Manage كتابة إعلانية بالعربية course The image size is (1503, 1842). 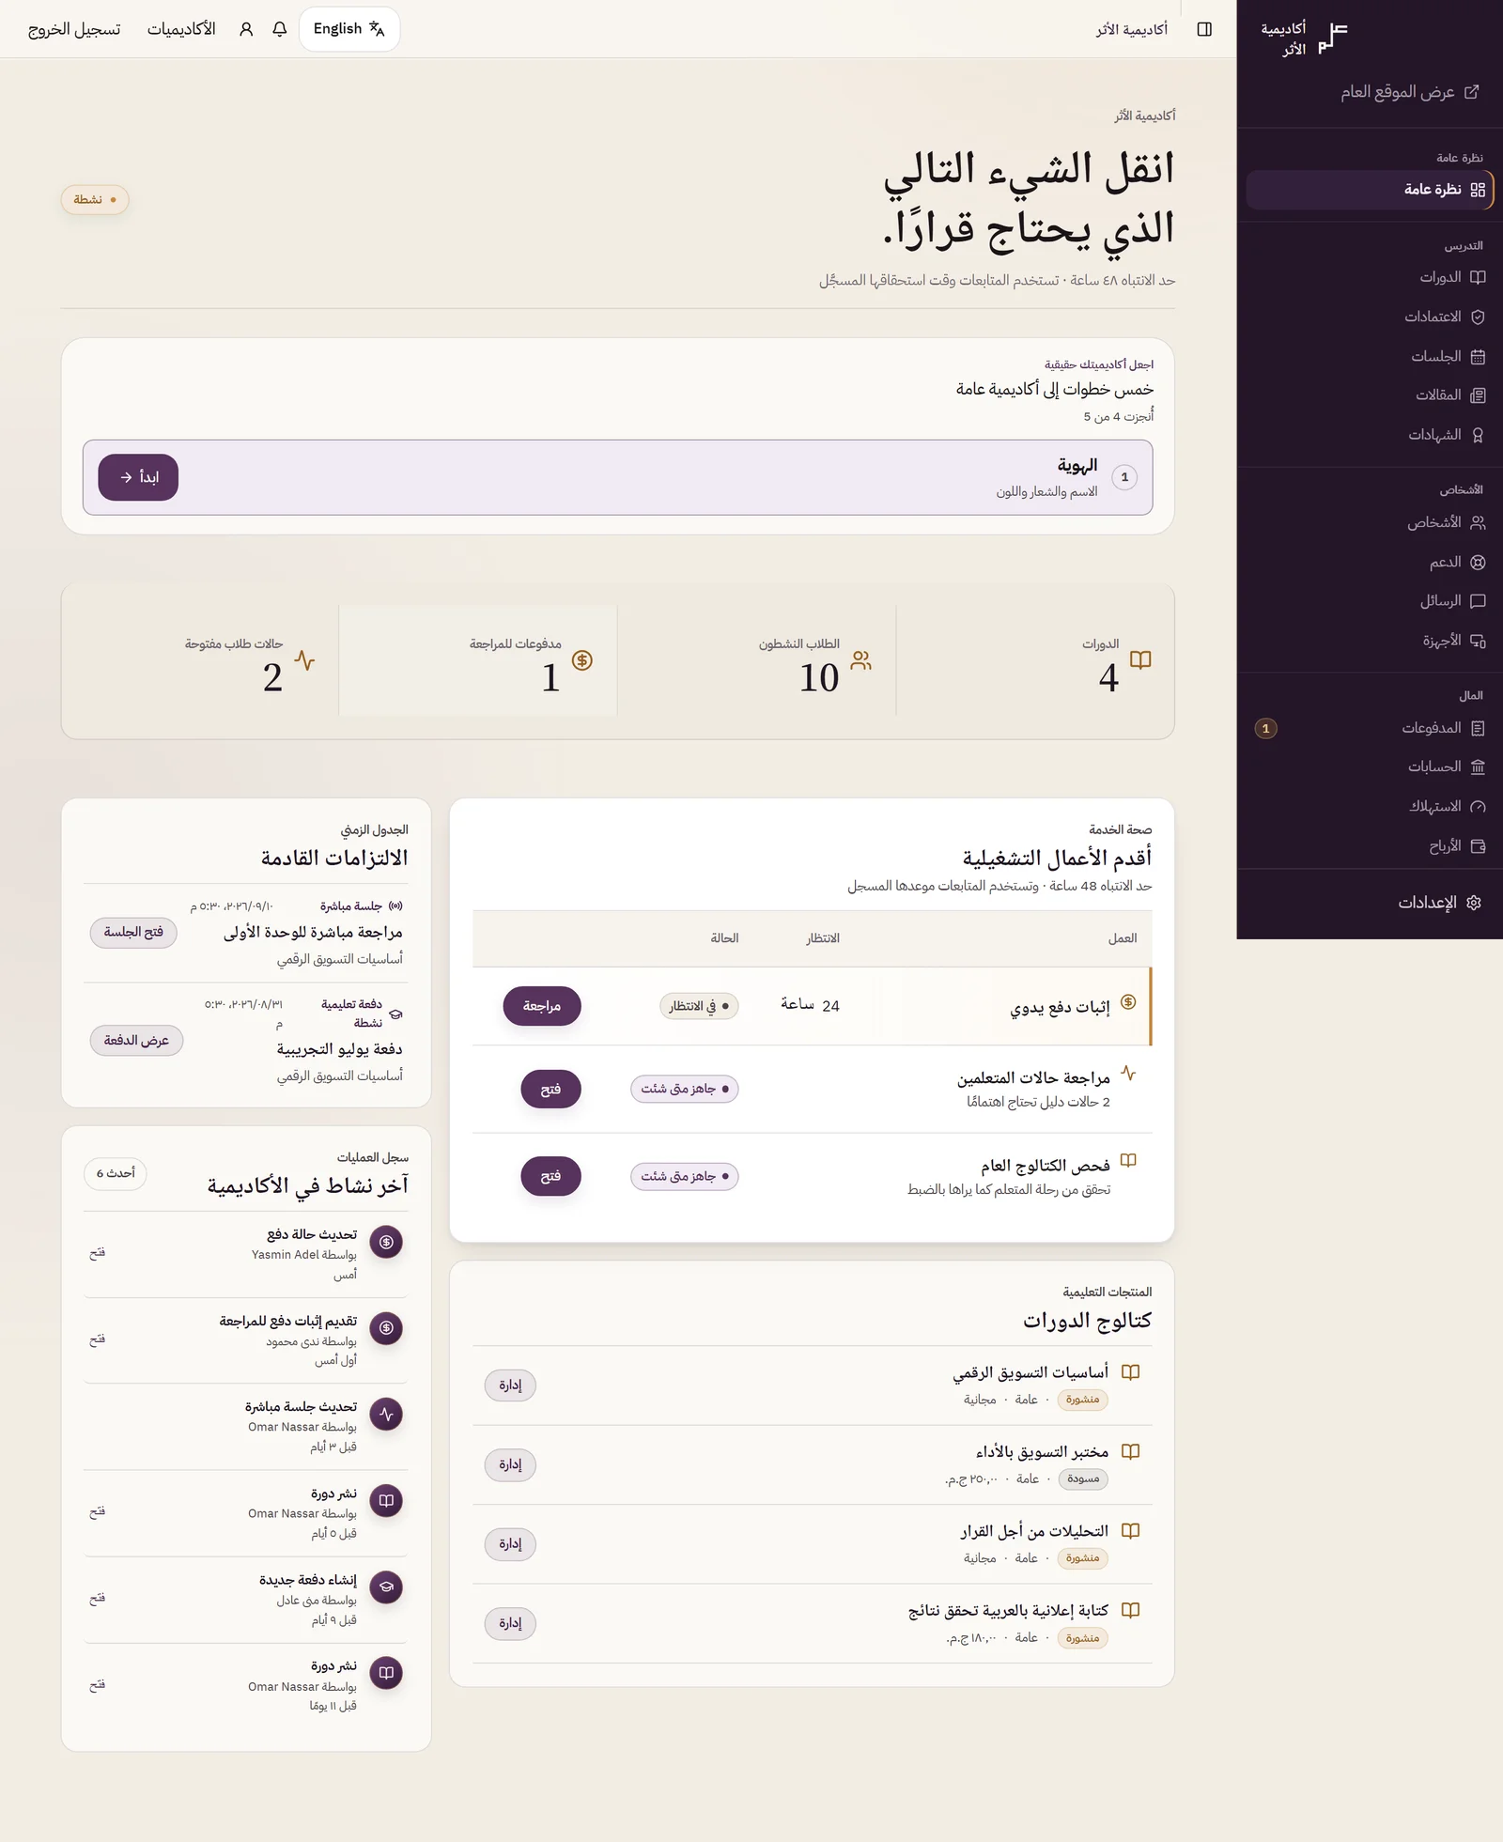coord(510,1623)
